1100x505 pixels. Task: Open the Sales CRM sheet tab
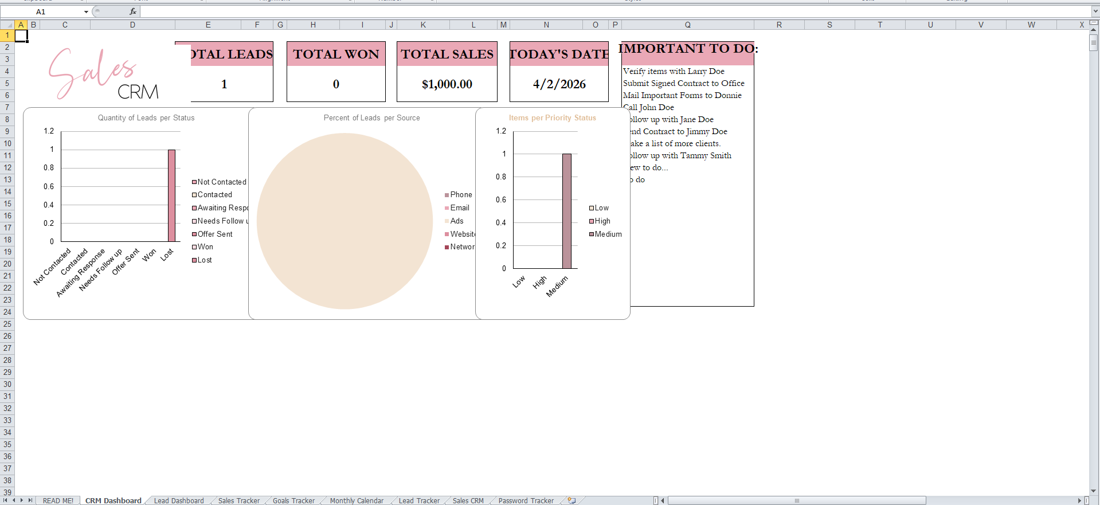pyautogui.click(x=468, y=500)
